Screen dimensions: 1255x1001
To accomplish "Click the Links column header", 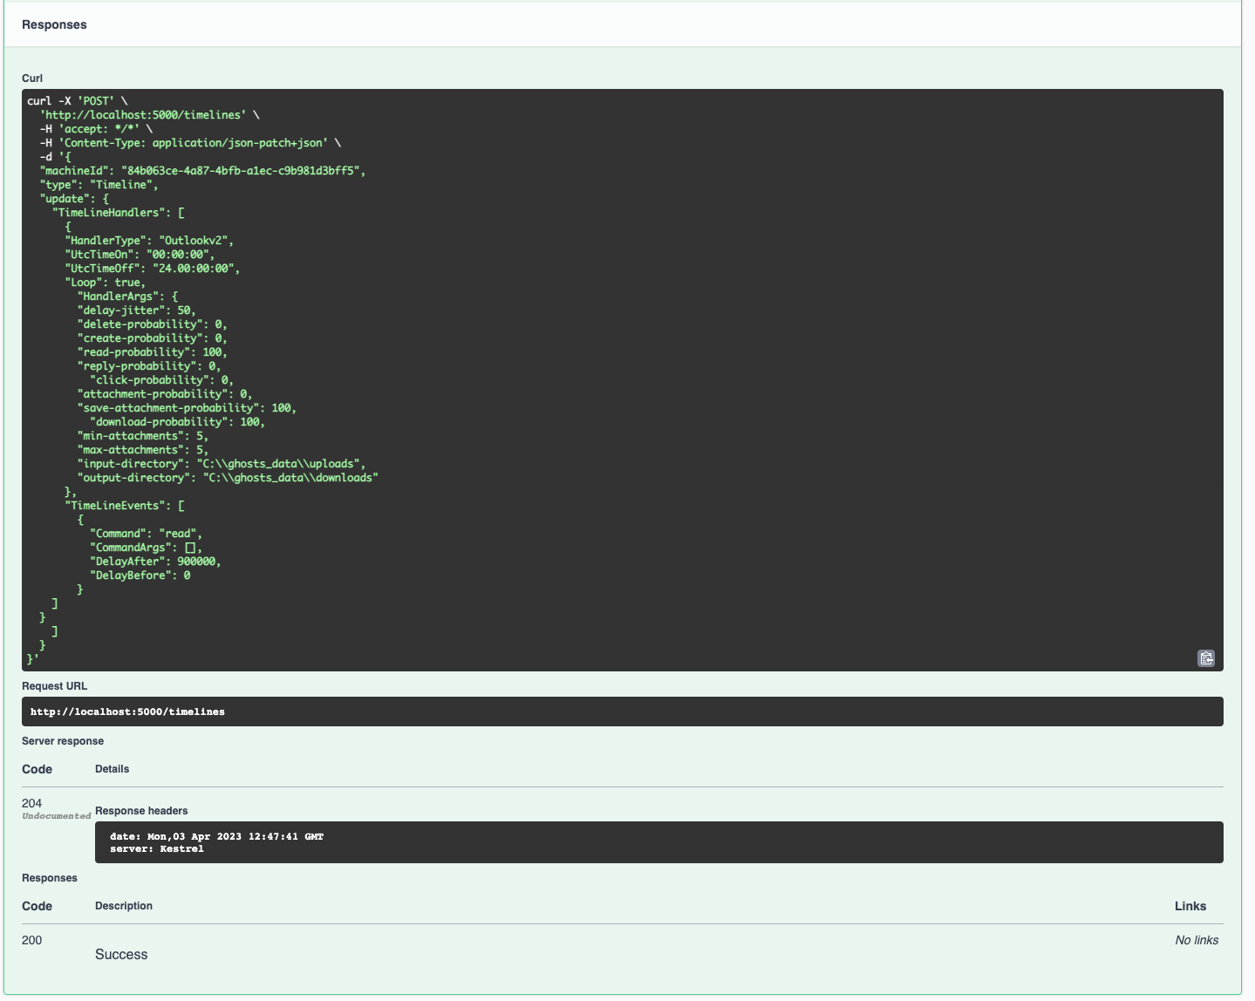I will (x=1191, y=906).
